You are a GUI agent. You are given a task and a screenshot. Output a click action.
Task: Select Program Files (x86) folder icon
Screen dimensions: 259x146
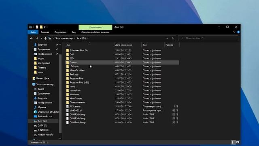[x=68, y=82]
